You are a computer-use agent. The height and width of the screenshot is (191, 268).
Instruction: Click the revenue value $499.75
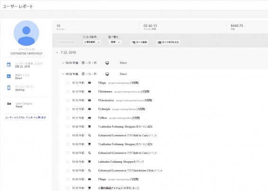(237, 26)
